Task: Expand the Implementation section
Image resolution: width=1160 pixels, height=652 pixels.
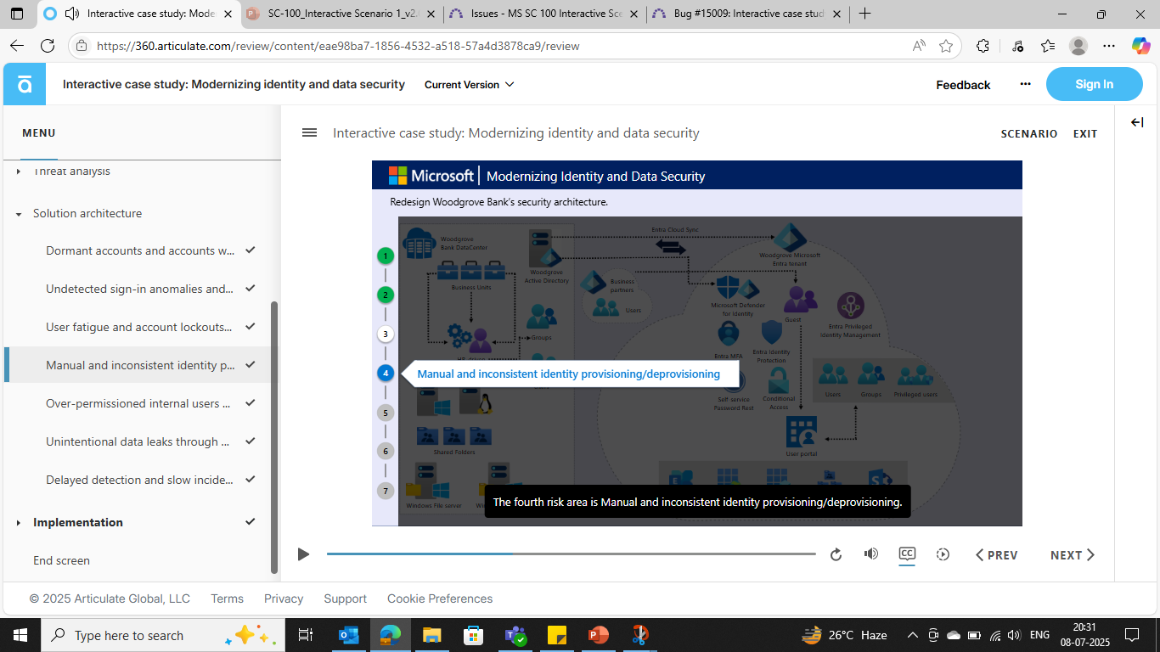Action: 19,523
